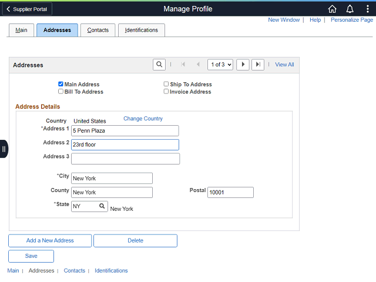
Task: Click the Addresses search magnifier icon
Action: pyautogui.click(x=159, y=65)
